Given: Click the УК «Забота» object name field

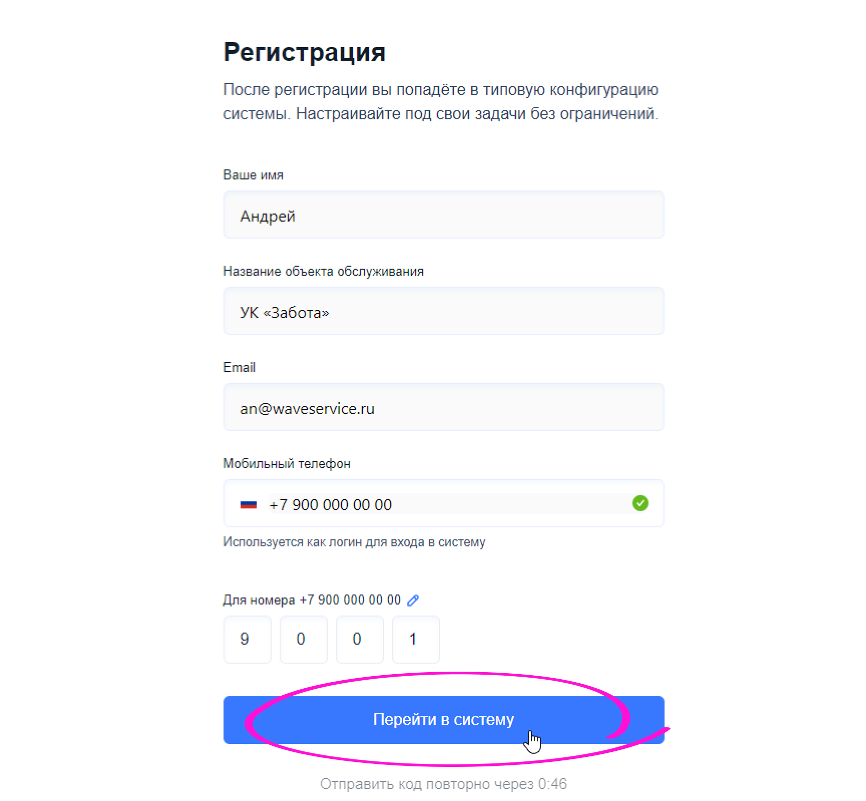Looking at the screenshot, I should (444, 311).
